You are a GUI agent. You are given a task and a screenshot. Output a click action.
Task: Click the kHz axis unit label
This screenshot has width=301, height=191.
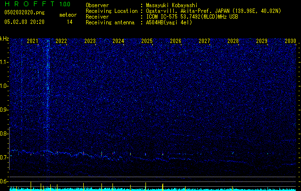click(4, 39)
